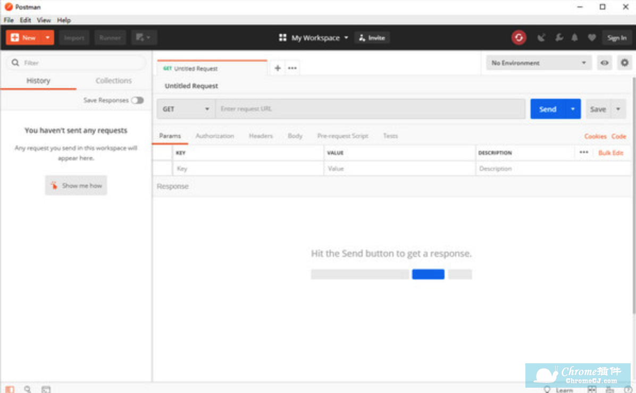This screenshot has height=393, width=636.
Task: Open settings via the wrench icon
Action: pyautogui.click(x=558, y=38)
